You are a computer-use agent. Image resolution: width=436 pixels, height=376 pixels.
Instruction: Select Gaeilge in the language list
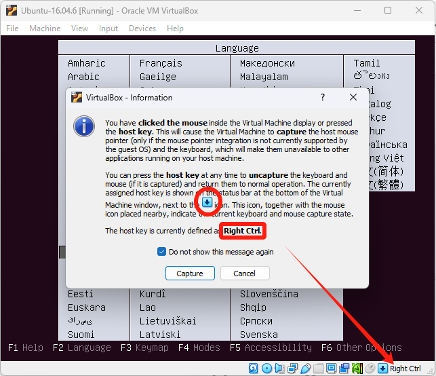tap(158, 77)
